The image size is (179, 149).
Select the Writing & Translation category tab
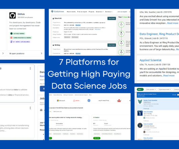[x=68, y=95]
